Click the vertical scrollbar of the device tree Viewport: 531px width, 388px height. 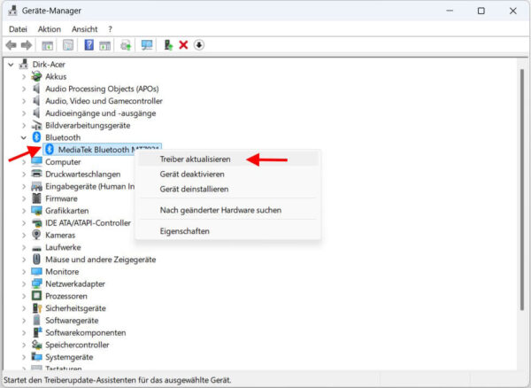tap(522, 190)
